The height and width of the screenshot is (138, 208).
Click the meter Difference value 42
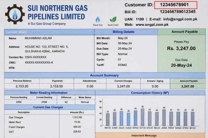pos(66,102)
